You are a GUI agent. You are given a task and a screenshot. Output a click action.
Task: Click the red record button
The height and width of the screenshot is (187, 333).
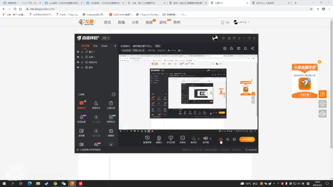tap(221, 139)
